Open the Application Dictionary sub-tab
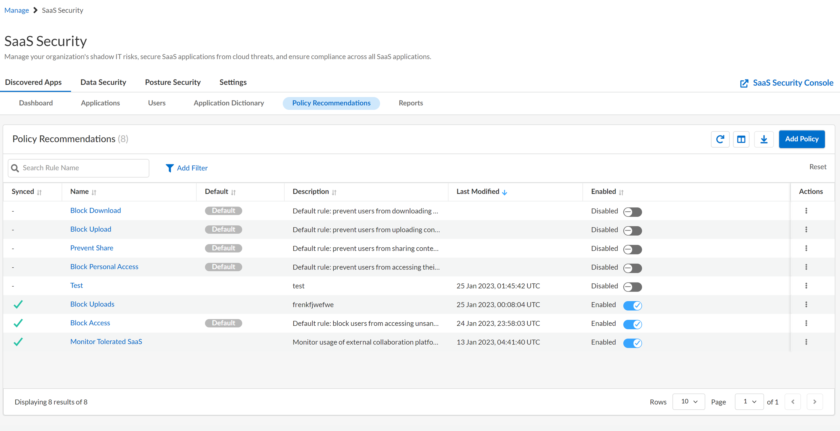Screen dimensions: 840x431 pos(229,103)
